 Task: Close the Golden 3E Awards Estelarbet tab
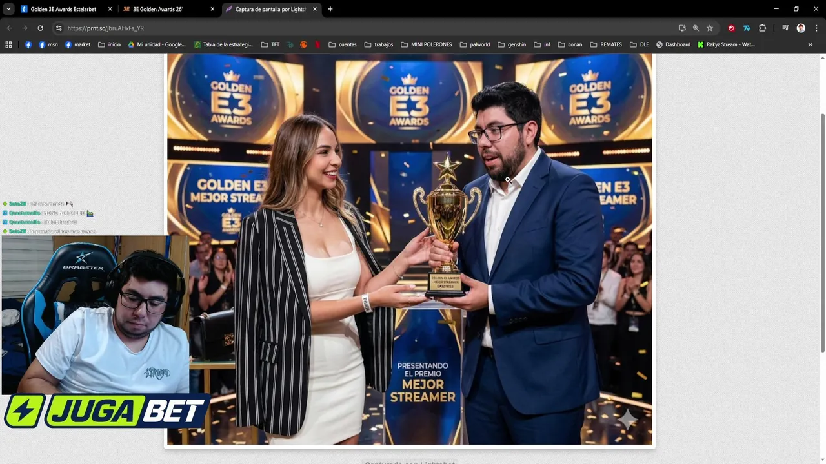click(x=110, y=9)
